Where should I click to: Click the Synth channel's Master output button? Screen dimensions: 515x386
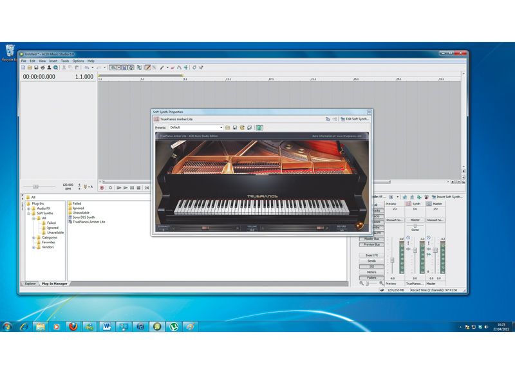coord(415,220)
